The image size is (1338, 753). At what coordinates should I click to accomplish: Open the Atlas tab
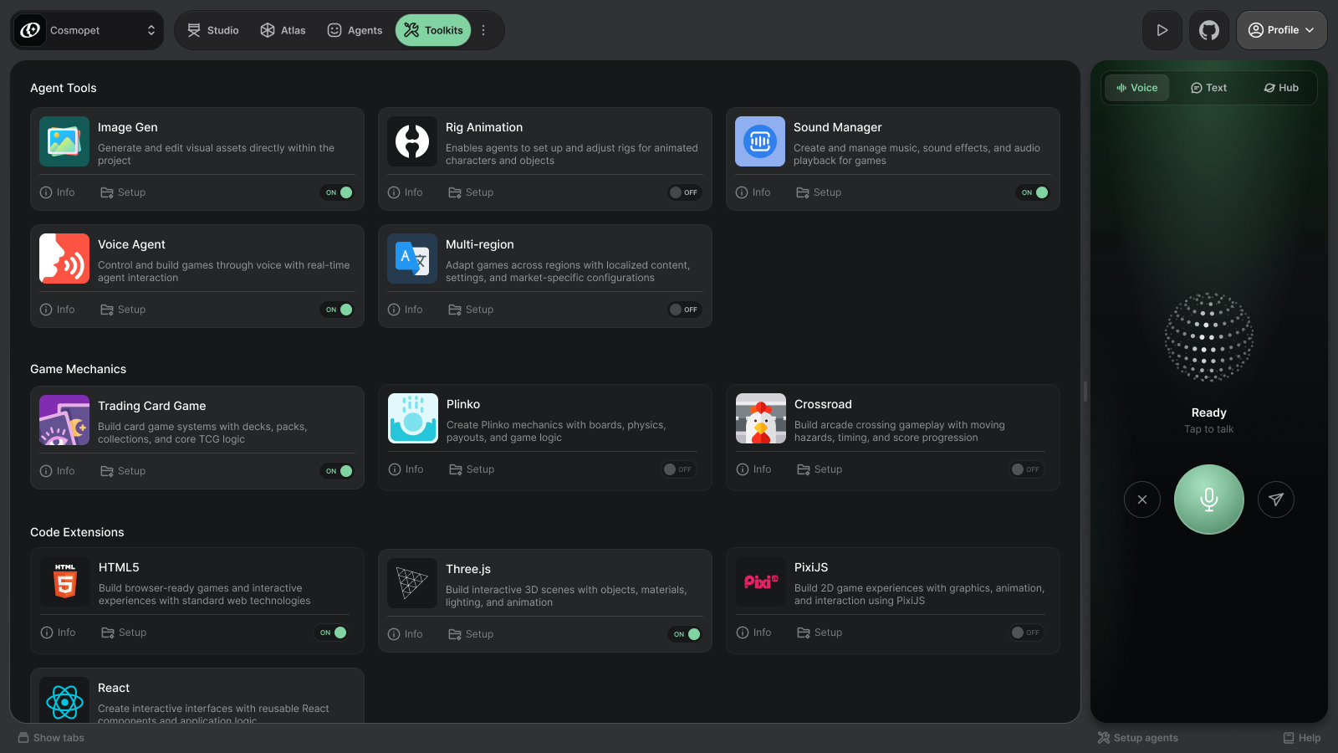coord(283,30)
